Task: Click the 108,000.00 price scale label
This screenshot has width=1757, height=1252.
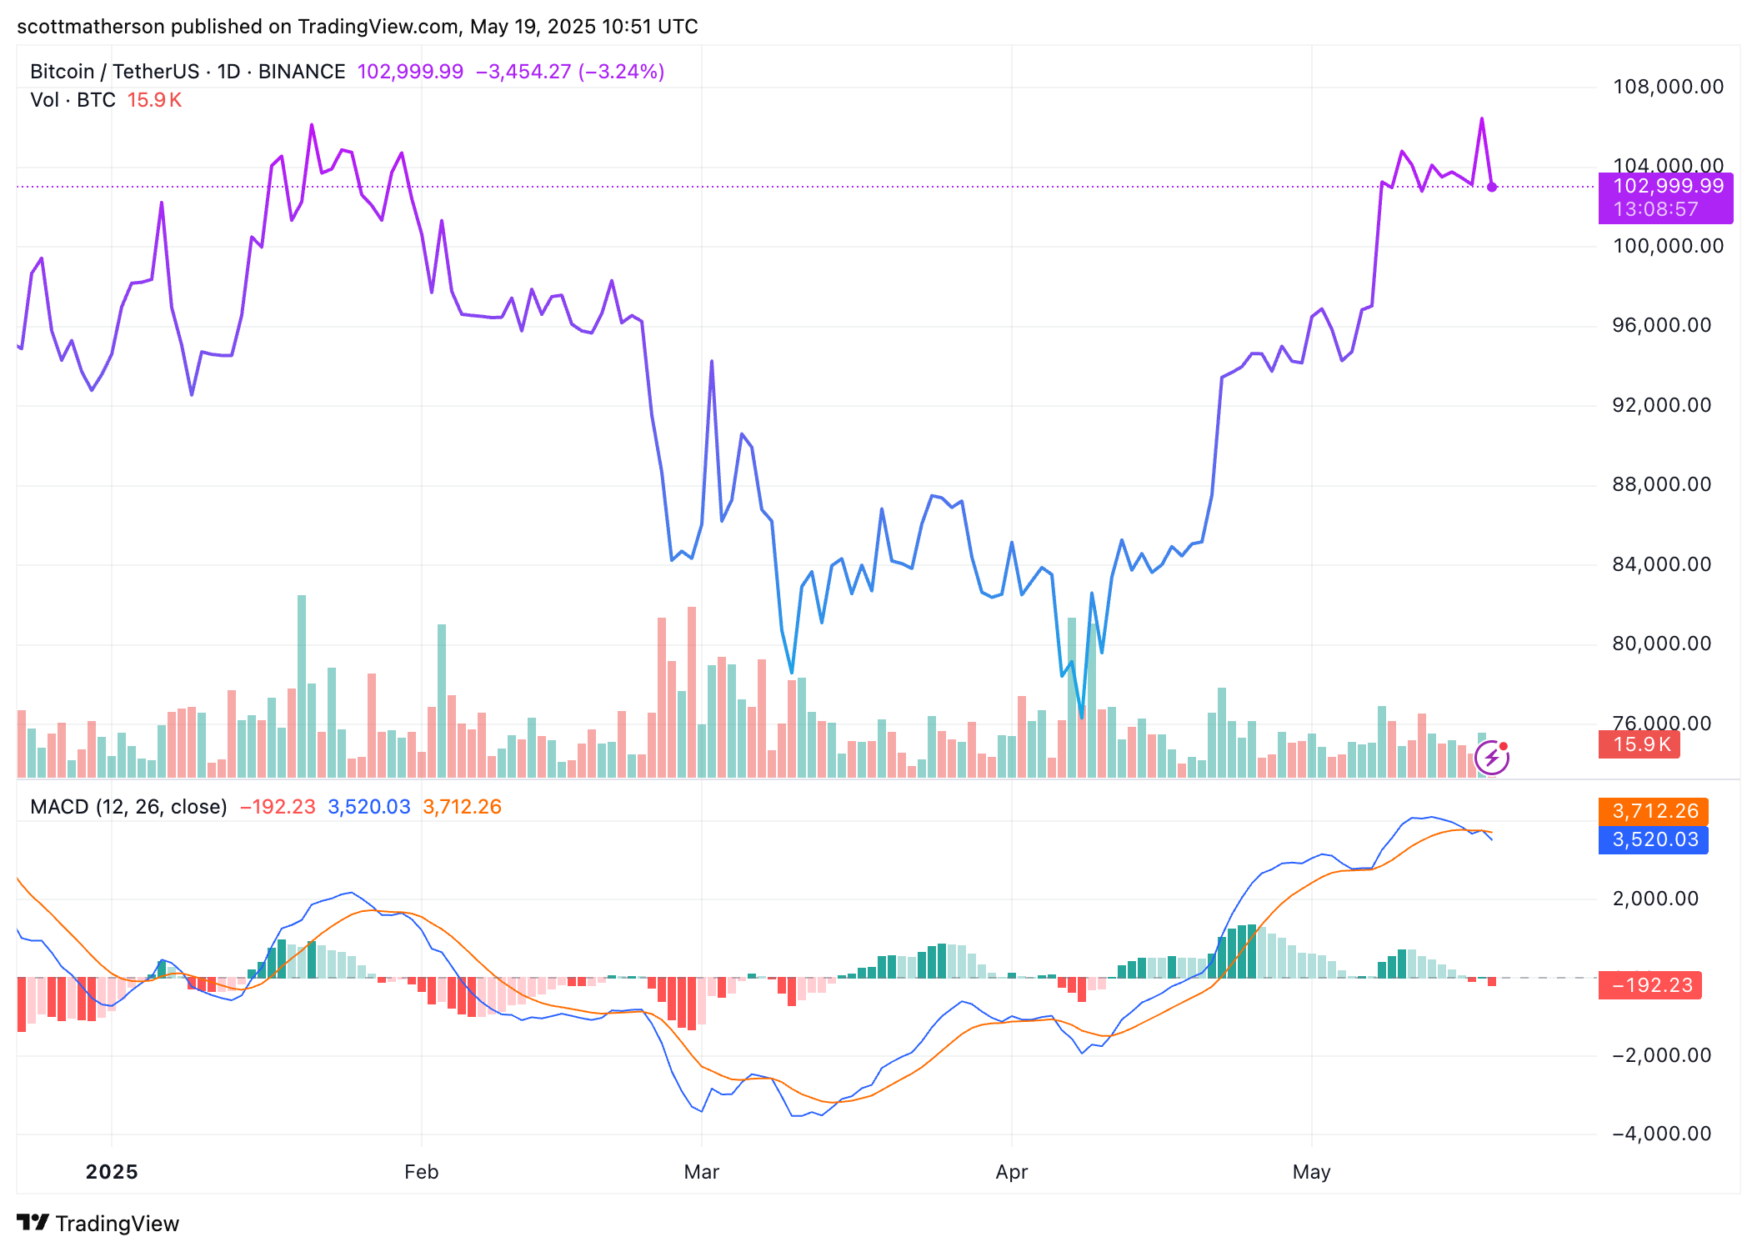Action: click(x=1668, y=87)
